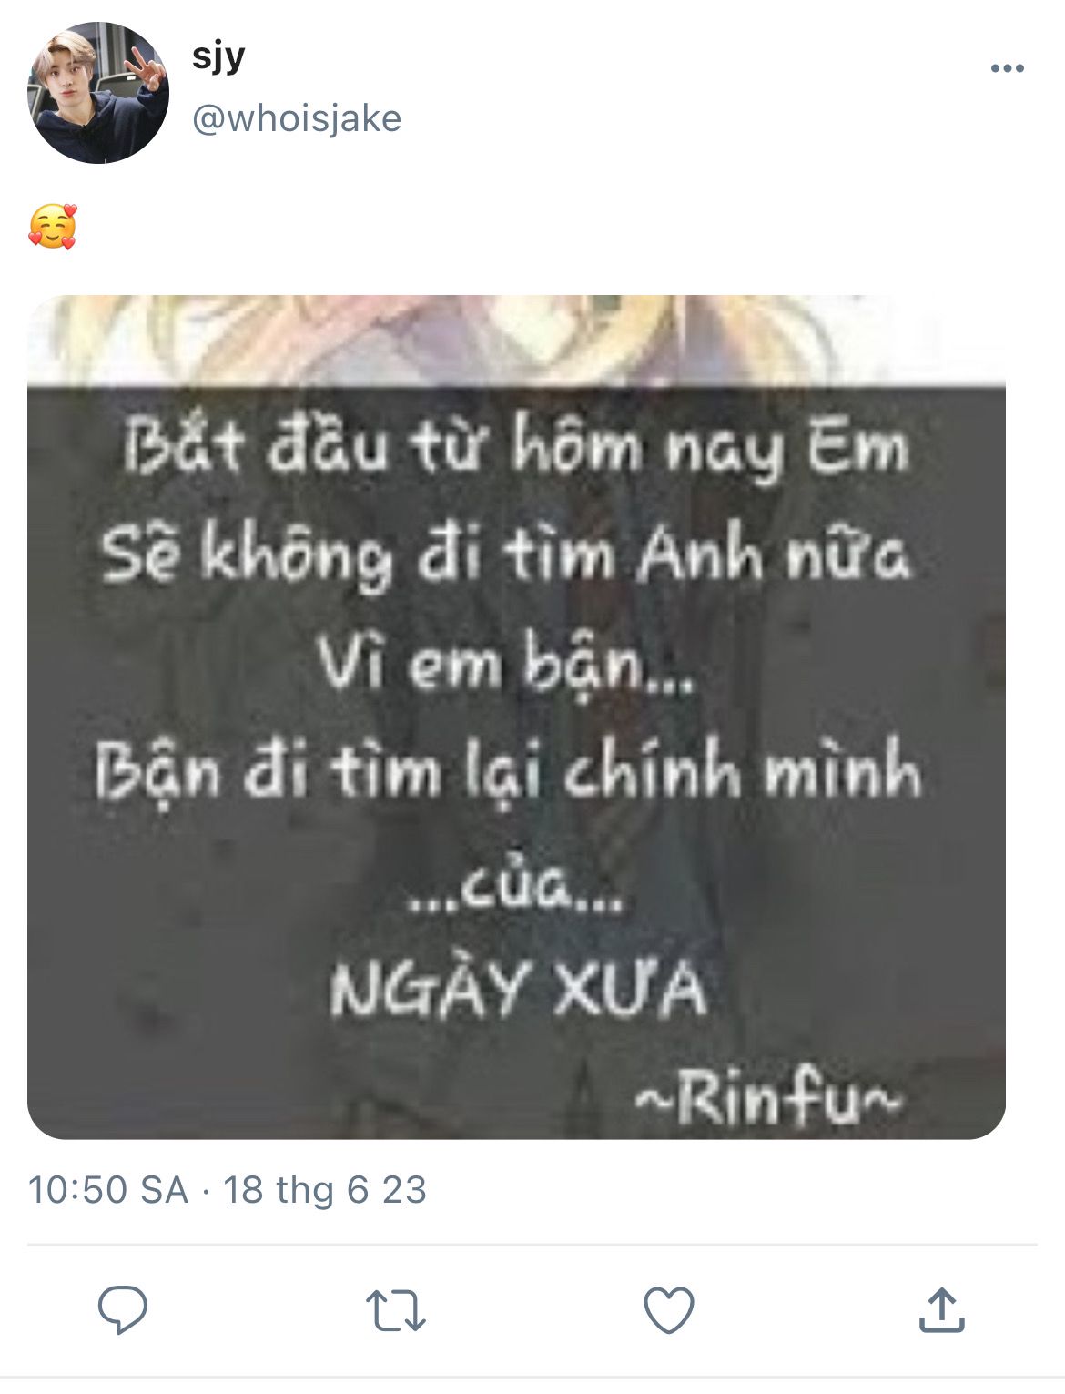The height and width of the screenshot is (1394, 1065).
Task: Visit the @whoisjake handle link
Action: pyautogui.click(x=297, y=118)
